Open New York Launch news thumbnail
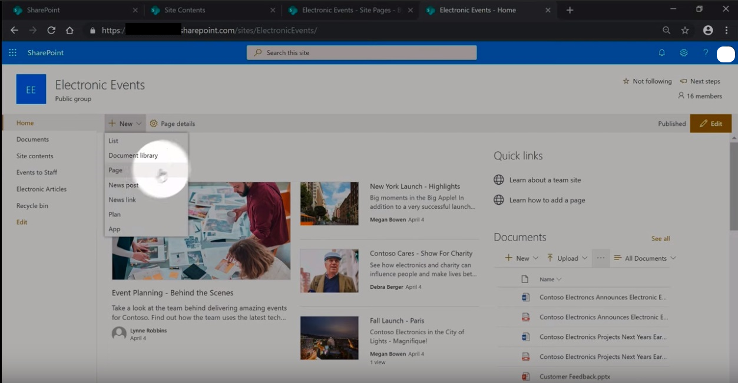The image size is (738, 383). [329, 203]
